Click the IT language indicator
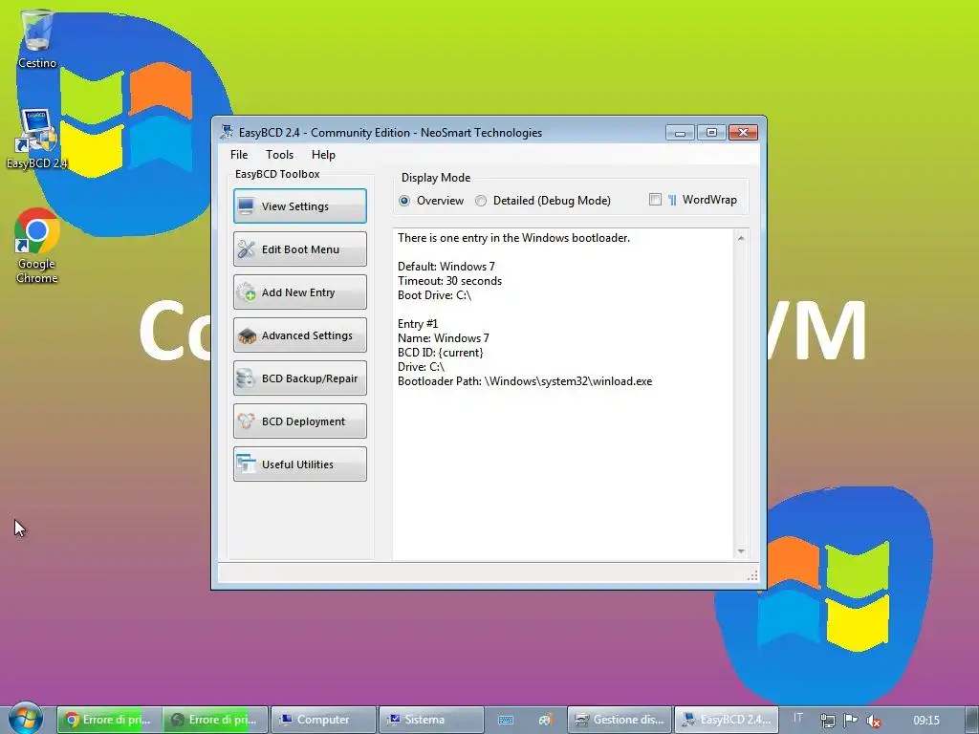979x734 pixels. pos(797,718)
